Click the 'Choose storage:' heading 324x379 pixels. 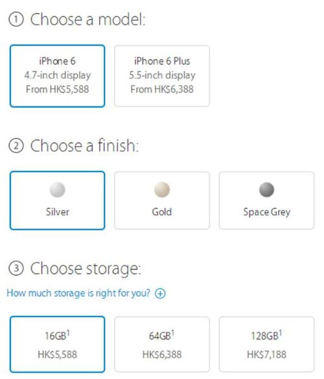click(x=85, y=268)
